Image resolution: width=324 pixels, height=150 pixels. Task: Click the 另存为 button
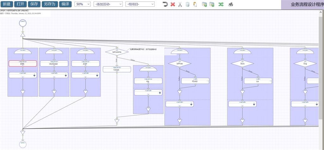tap(49, 4)
